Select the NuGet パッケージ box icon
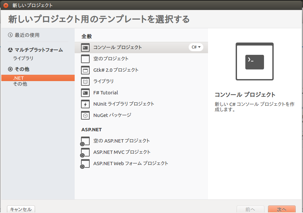Image resolution: width=303 pixels, height=213 pixels. (x=85, y=115)
